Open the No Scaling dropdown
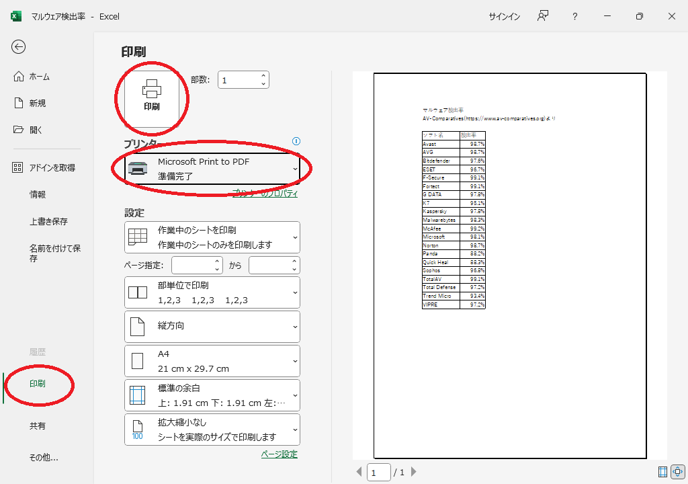 [212, 430]
